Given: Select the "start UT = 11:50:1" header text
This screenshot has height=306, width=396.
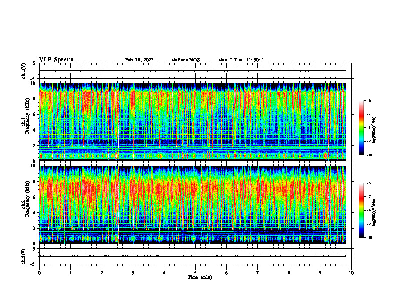Looking at the screenshot, I should (x=241, y=60).
